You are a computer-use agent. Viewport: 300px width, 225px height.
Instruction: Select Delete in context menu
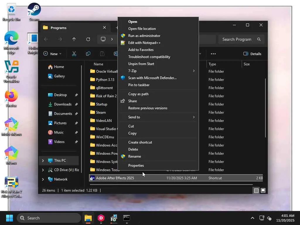click(x=158, y=149)
